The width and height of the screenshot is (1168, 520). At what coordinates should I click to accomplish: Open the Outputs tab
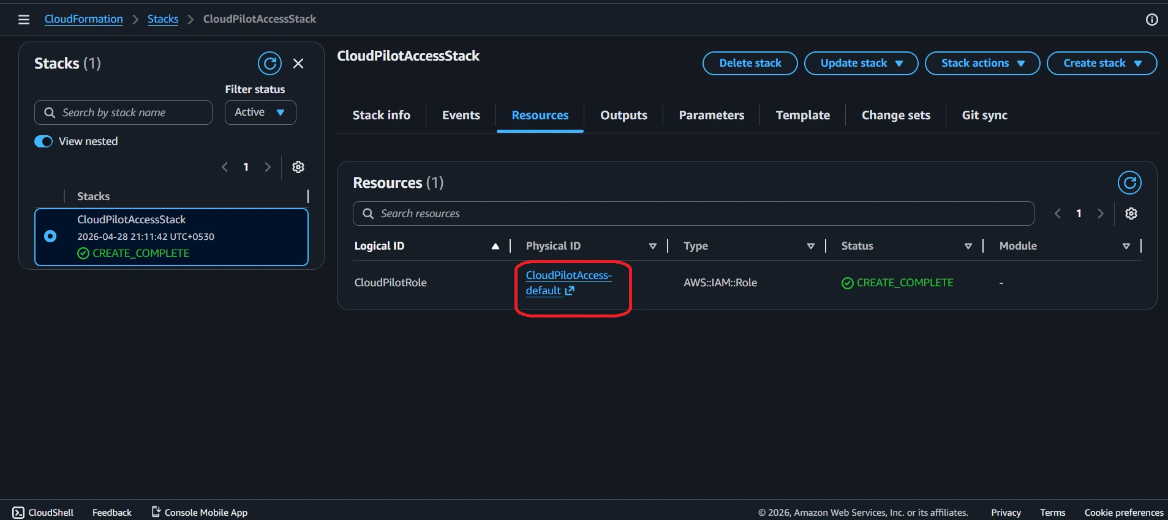point(624,115)
